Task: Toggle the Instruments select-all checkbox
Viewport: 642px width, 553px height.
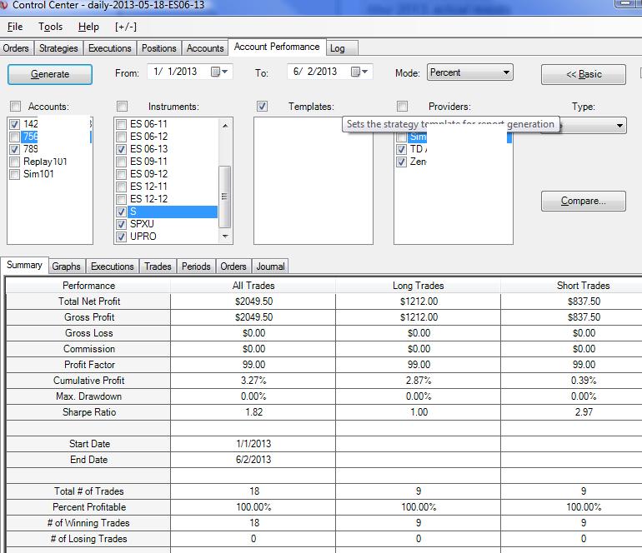Action: click(x=122, y=107)
